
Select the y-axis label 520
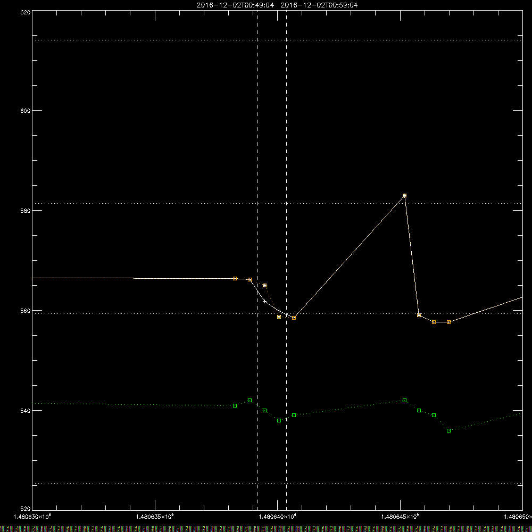click(26, 509)
